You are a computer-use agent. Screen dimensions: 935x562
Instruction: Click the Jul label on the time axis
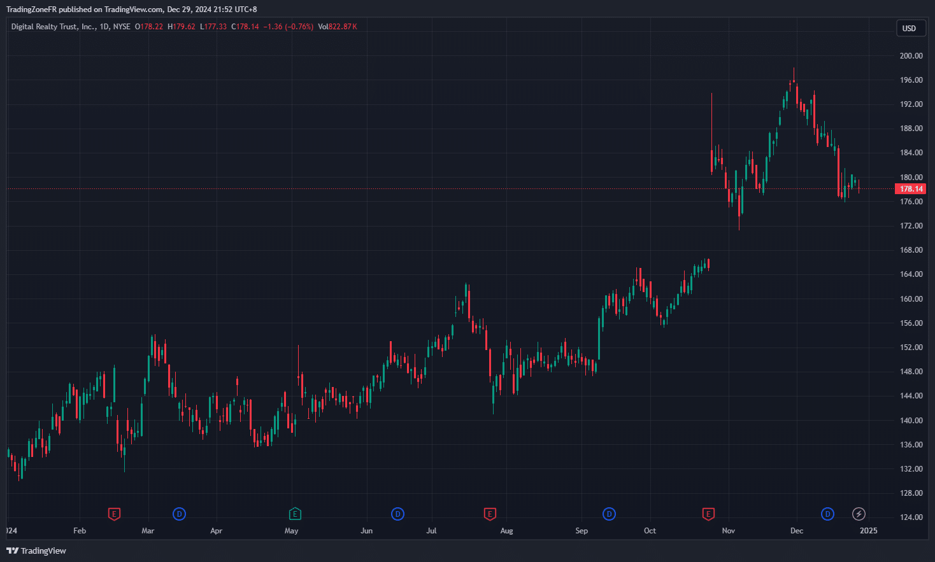(431, 531)
